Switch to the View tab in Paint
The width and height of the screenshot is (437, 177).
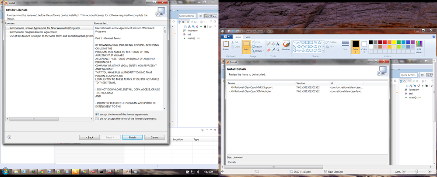pos(248,37)
